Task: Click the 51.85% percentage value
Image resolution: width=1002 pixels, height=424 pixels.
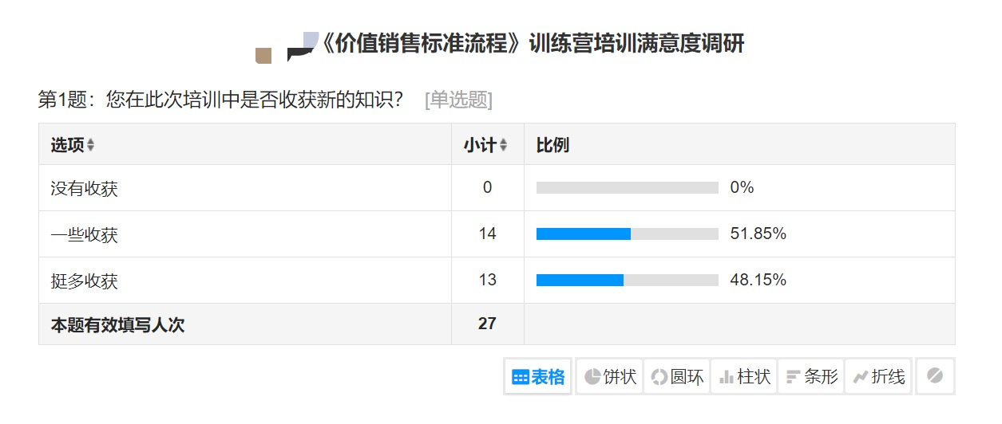Action: [758, 234]
